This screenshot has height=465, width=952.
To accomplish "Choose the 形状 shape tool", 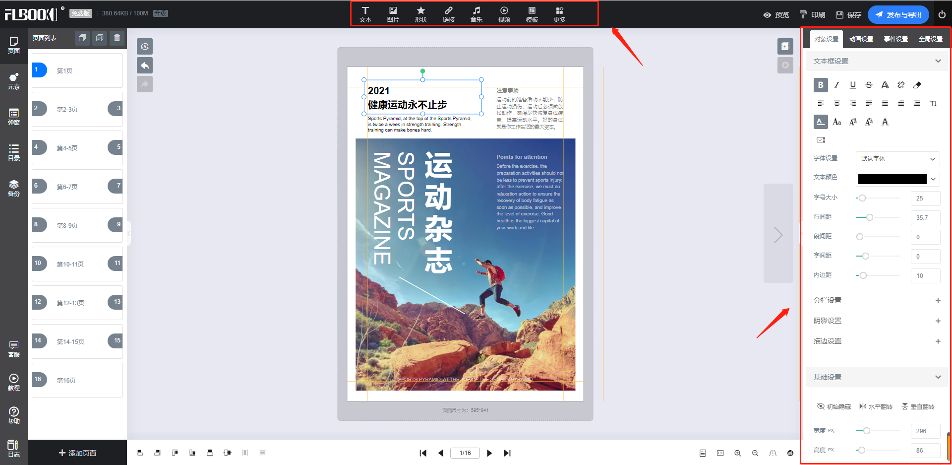I will (421, 14).
